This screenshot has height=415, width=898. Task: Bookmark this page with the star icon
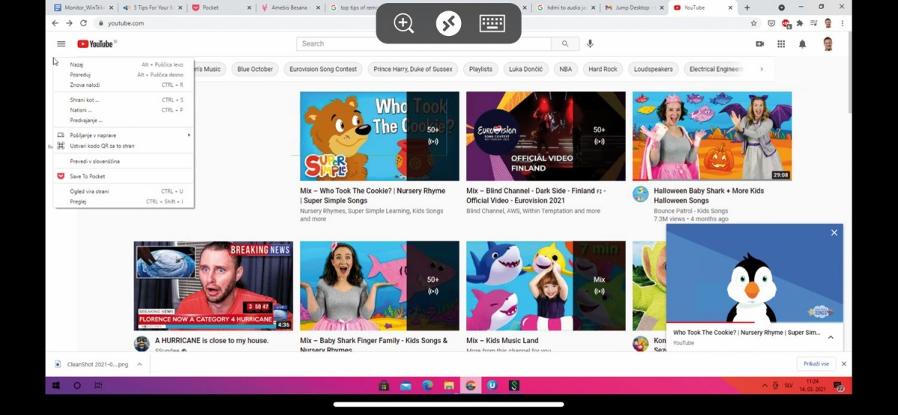(x=754, y=23)
